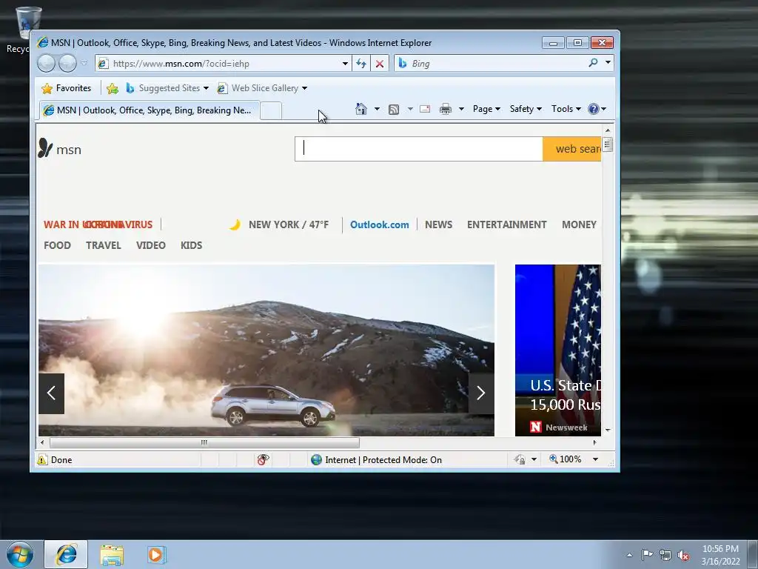Click the Home icon in command bar

(x=361, y=109)
